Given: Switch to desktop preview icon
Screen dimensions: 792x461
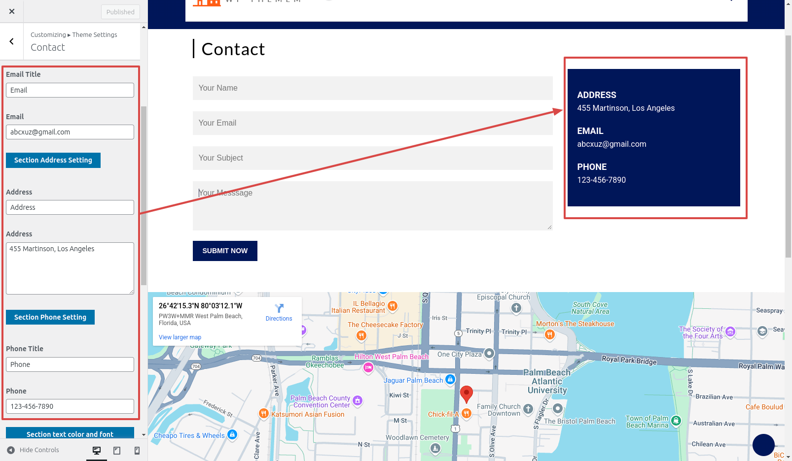Looking at the screenshot, I should click(x=97, y=450).
